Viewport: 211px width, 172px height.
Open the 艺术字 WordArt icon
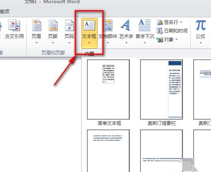tap(126, 25)
